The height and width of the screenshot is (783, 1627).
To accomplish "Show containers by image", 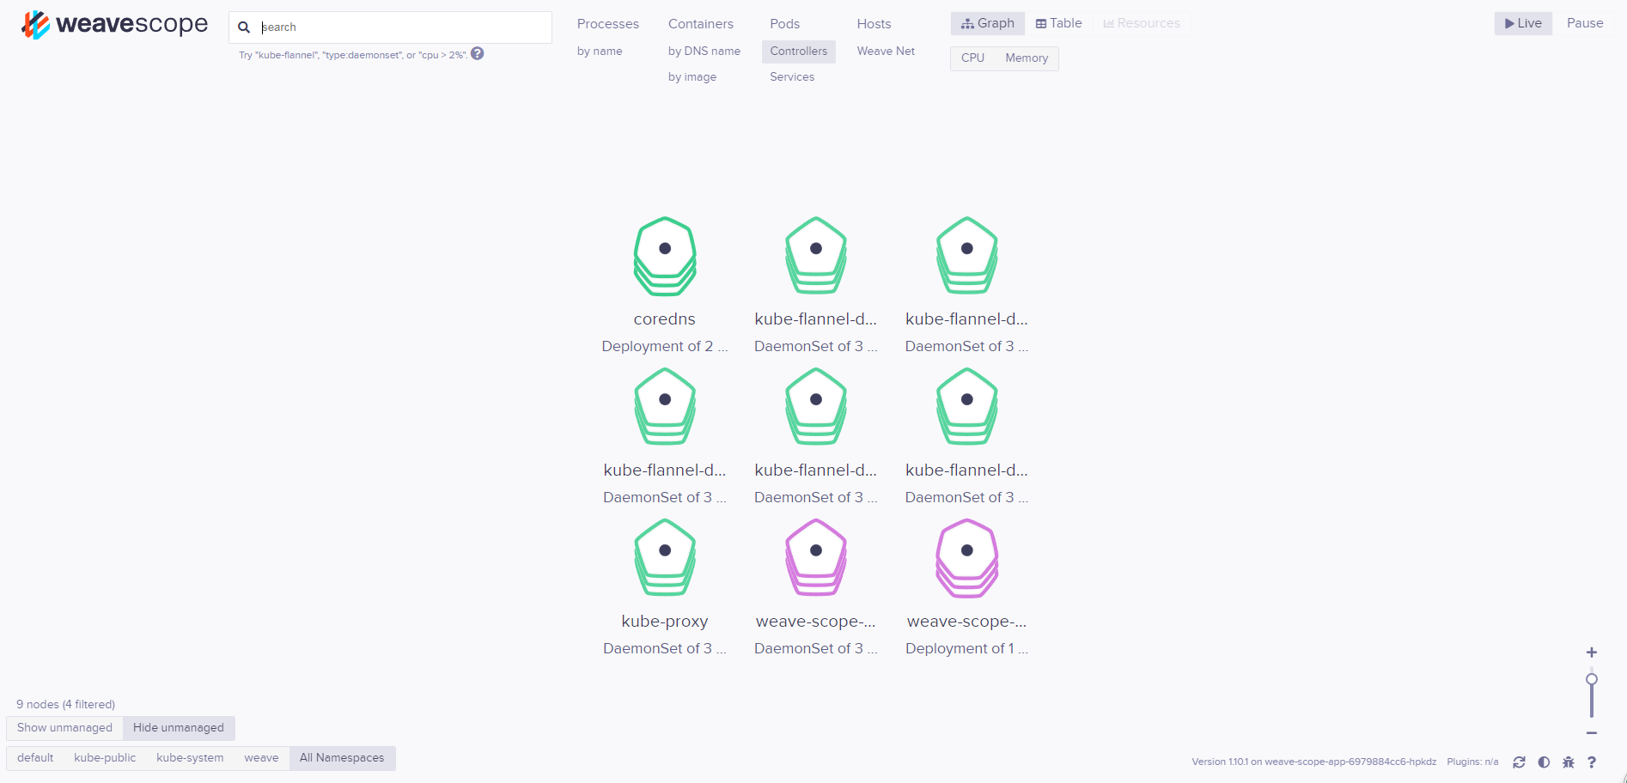I will [x=692, y=77].
